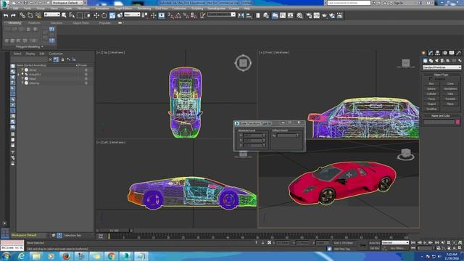464x261 pixels.
Task: Open the Modeling ribbon tab
Action: [14, 22]
